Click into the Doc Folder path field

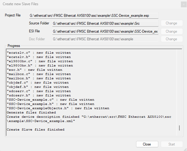tap(105, 39)
